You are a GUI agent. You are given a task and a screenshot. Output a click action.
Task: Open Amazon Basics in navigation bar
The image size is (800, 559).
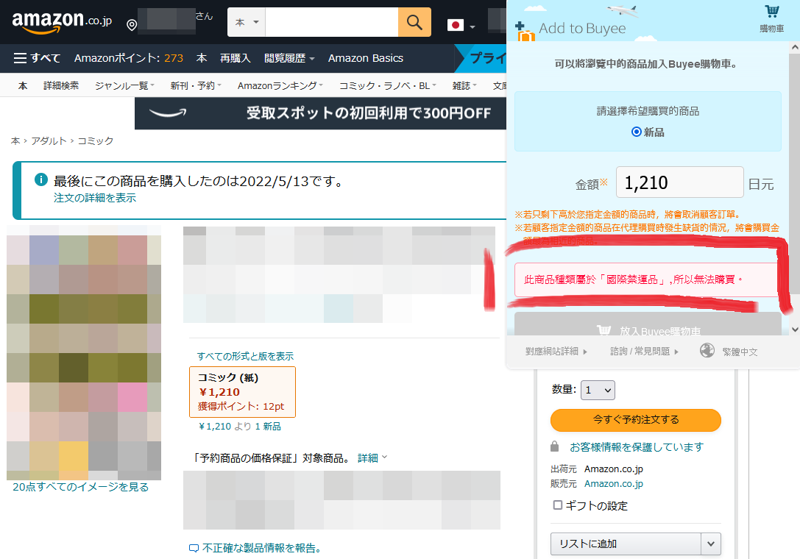pos(365,58)
